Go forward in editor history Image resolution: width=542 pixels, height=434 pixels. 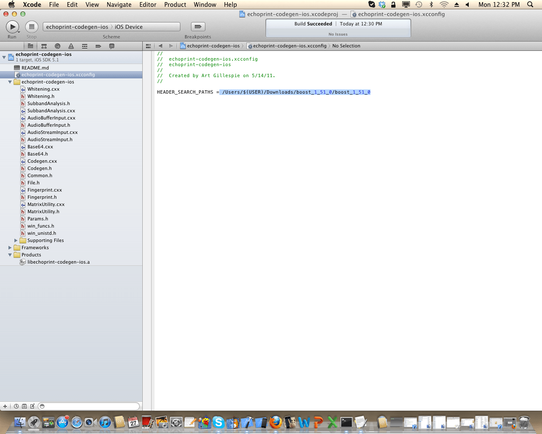[x=171, y=46]
